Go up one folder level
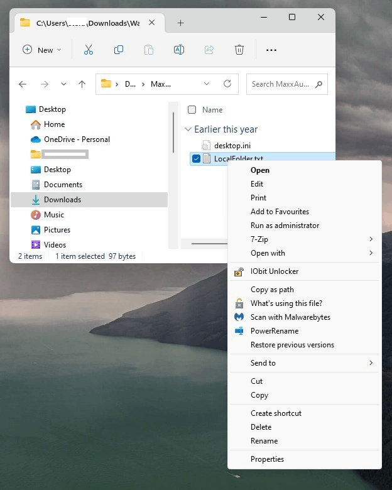This screenshot has height=490, width=392. click(x=82, y=84)
